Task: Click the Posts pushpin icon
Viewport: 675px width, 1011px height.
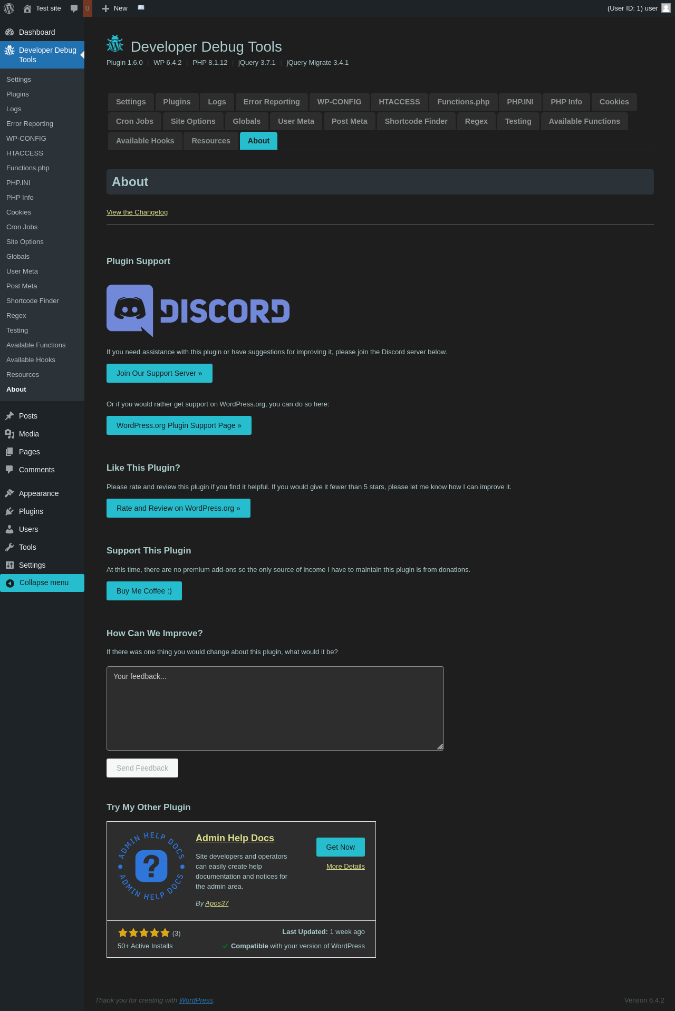Action: (9, 416)
